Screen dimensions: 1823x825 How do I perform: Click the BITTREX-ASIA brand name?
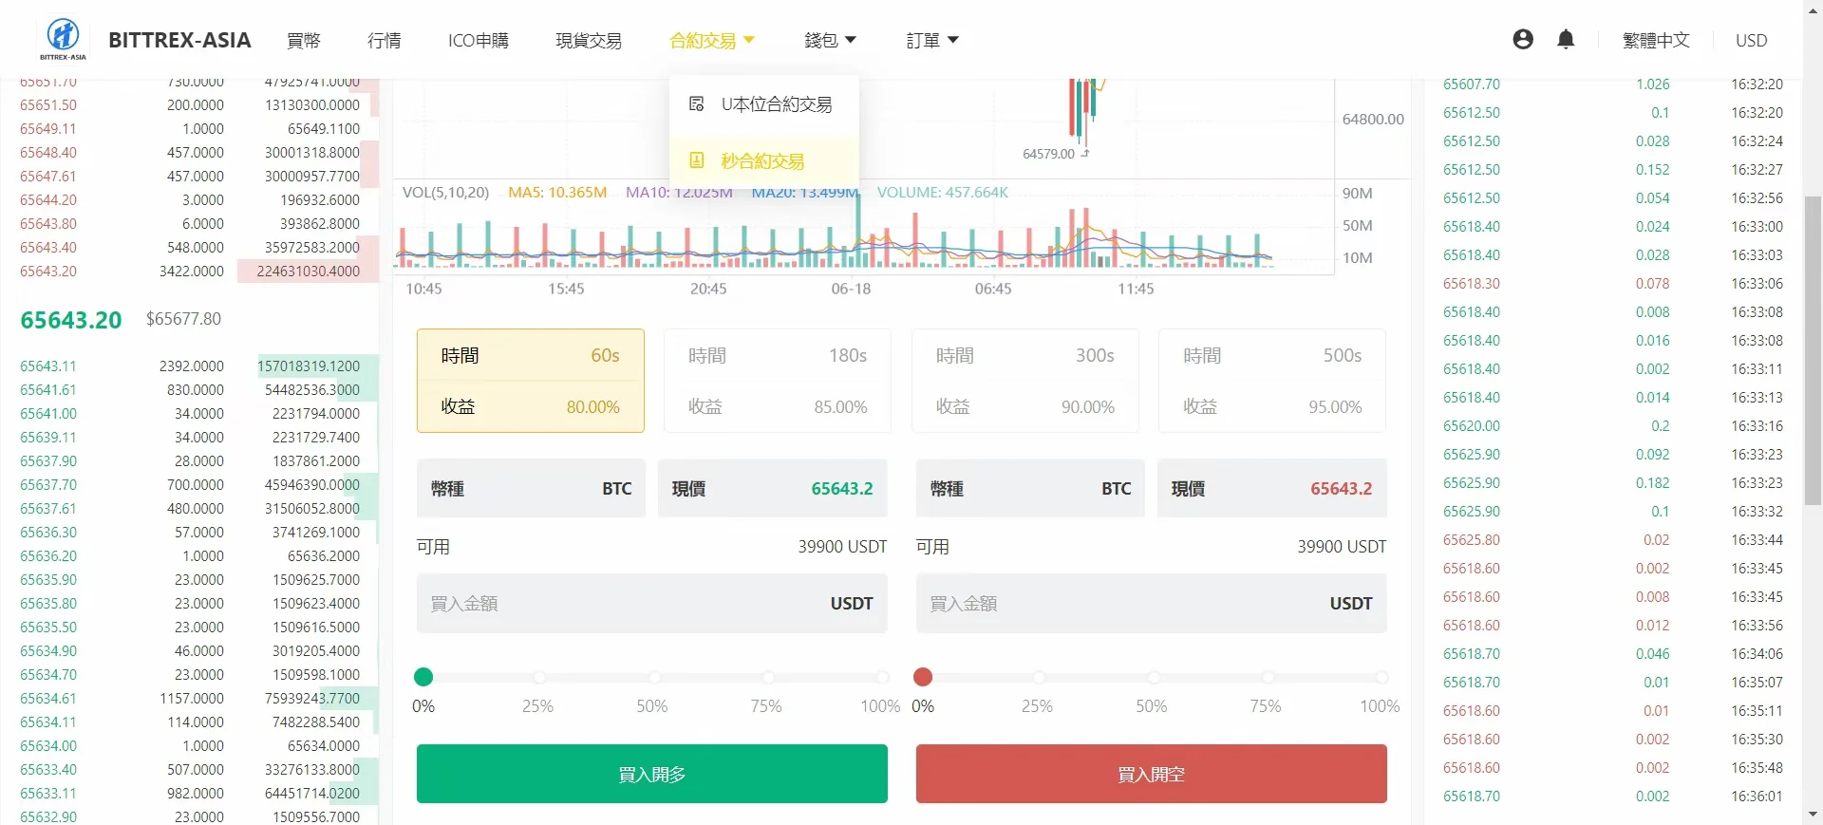pyautogui.click(x=179, y=40)
